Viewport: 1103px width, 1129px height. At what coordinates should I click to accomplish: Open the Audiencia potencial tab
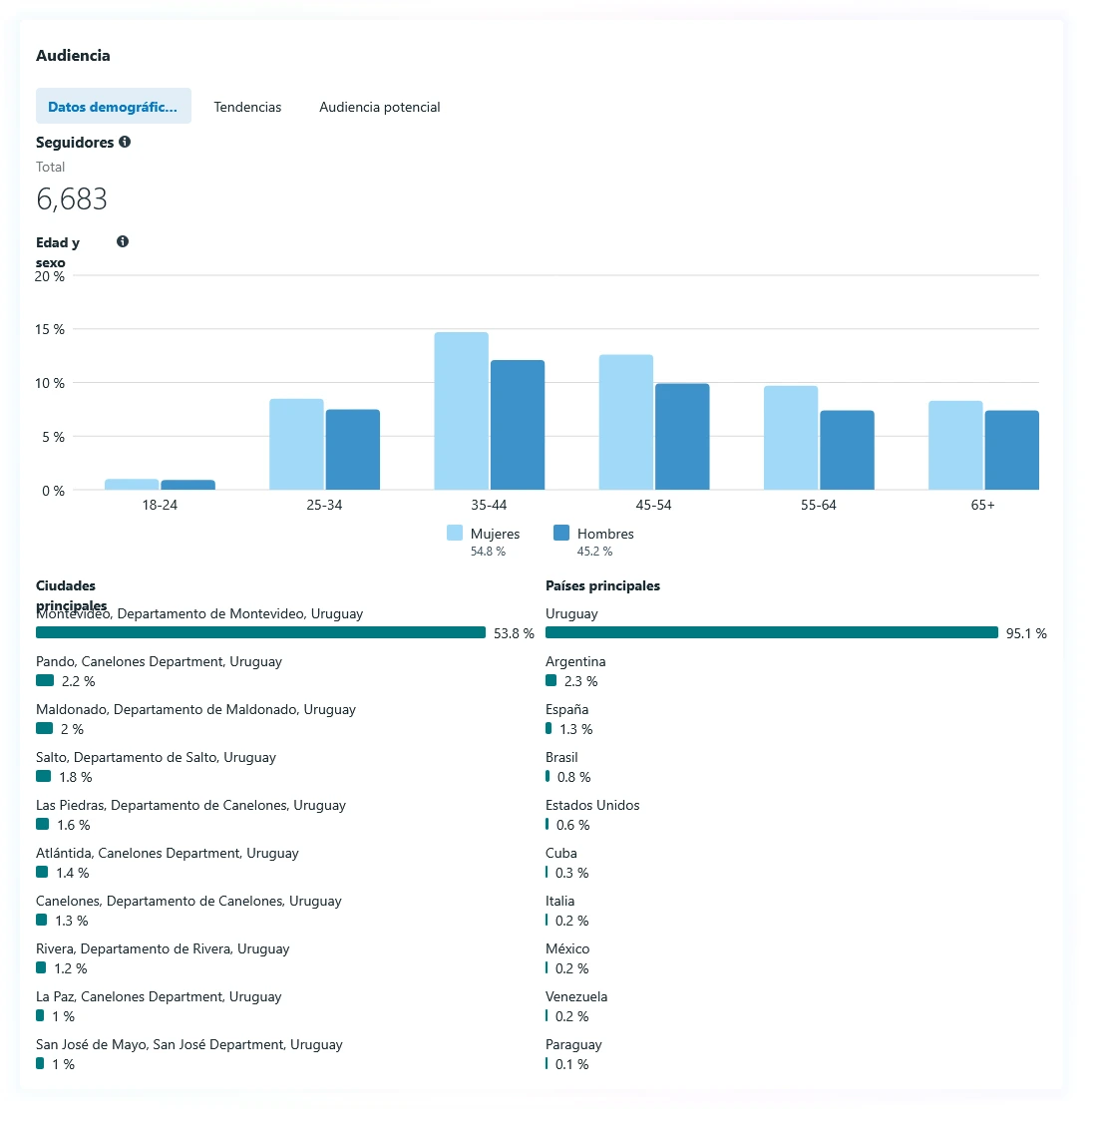pos(379,107)
